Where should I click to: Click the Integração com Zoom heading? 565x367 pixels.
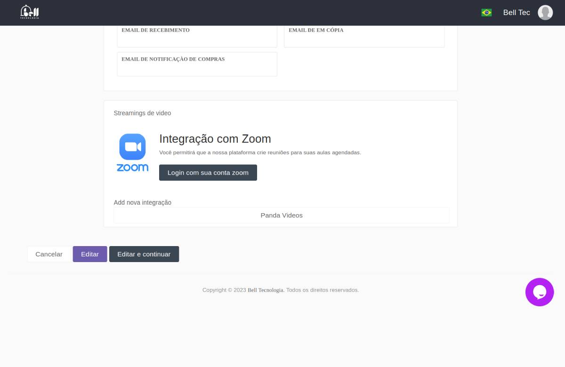[215, 139]
